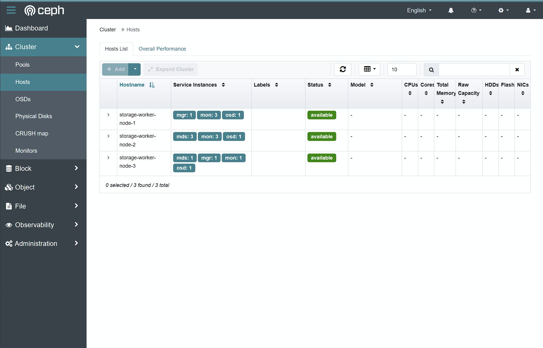Switch to the Overall Performance tab
Image resolution: width=543 pixels, height=348 pixels.
[x=162, y=49]
